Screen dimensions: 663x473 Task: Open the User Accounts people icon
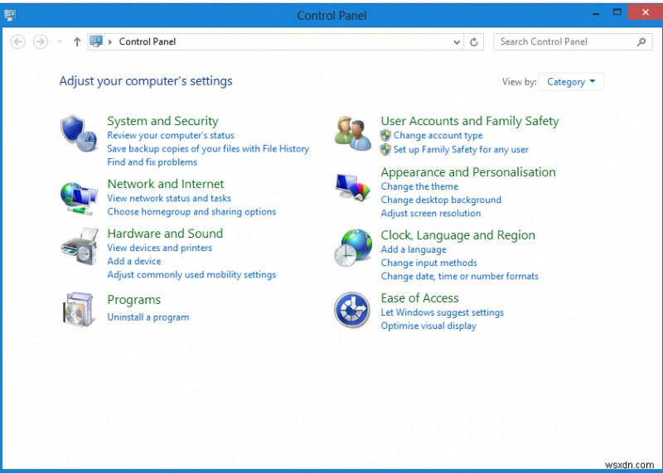tap(353, 133)
